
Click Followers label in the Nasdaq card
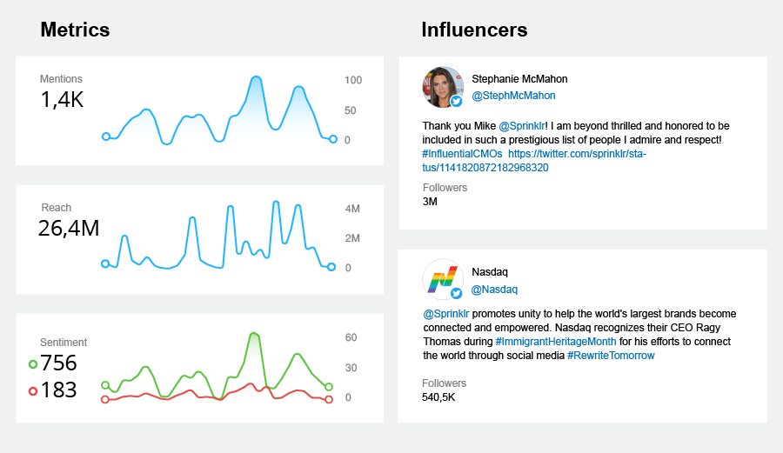point(444,383)
